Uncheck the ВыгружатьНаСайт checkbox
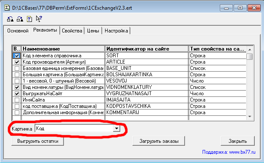264x163 pixels. point(17,94)
